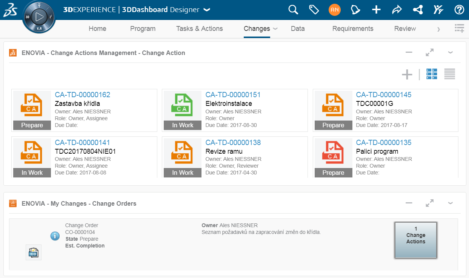The image size is (469, 278).
Task: Open the Home tab
Action: (x=97, y=29)
